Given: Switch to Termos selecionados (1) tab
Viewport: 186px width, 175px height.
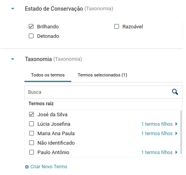Looking at the screenshot, I should (102, 75).
